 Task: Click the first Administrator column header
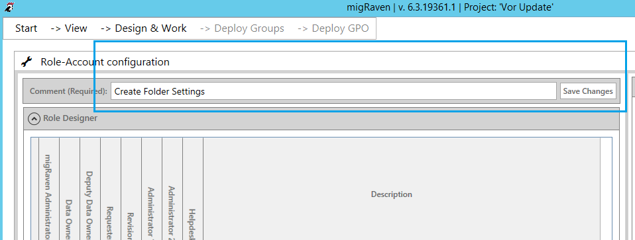point(152,188)
